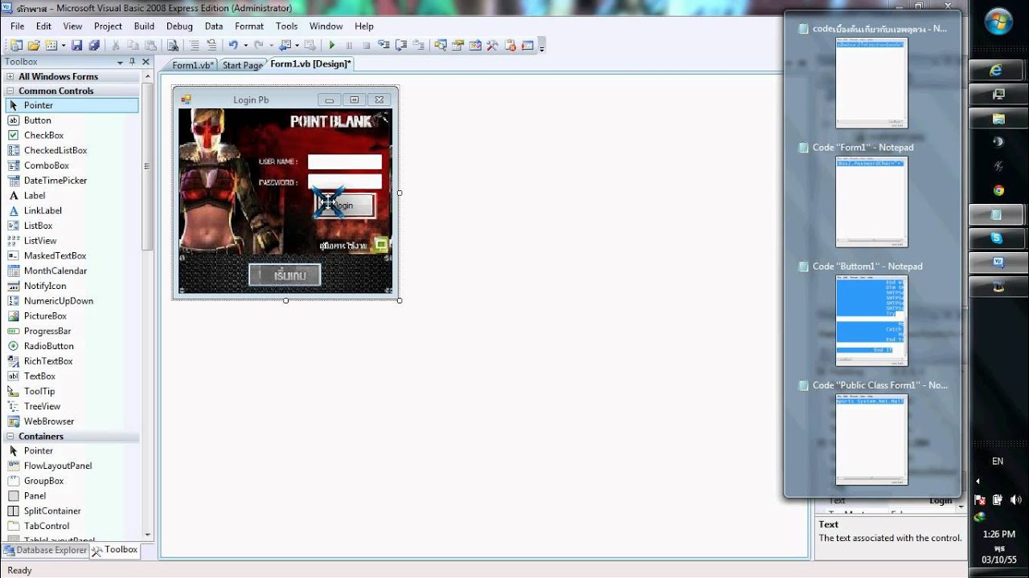Click the Step Over debug icon
1029x578 pixels.
tap(401, 46)
